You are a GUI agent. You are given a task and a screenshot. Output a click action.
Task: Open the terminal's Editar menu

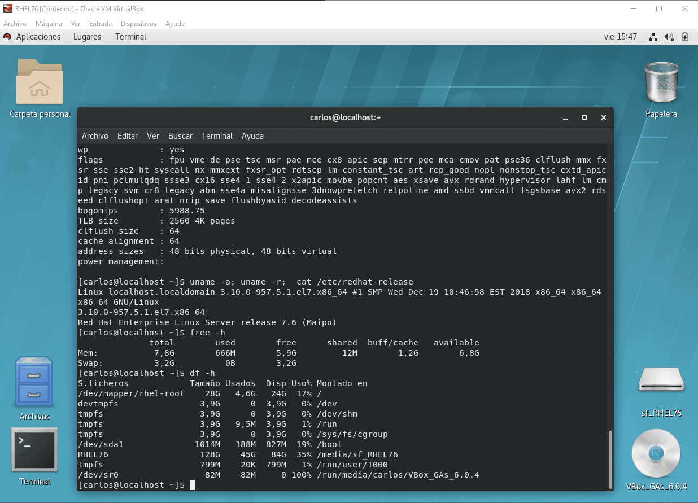[128, 136]
